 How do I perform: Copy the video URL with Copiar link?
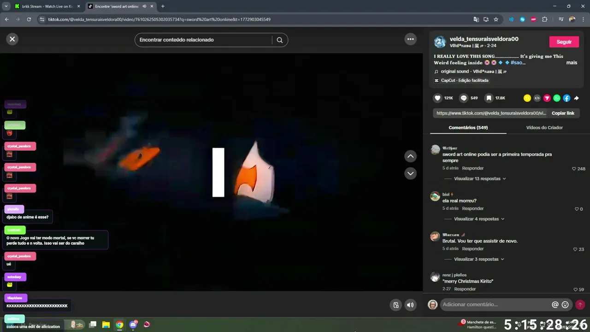(563, 113)
